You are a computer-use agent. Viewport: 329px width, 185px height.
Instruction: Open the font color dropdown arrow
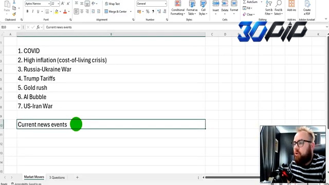click(69, 11)
